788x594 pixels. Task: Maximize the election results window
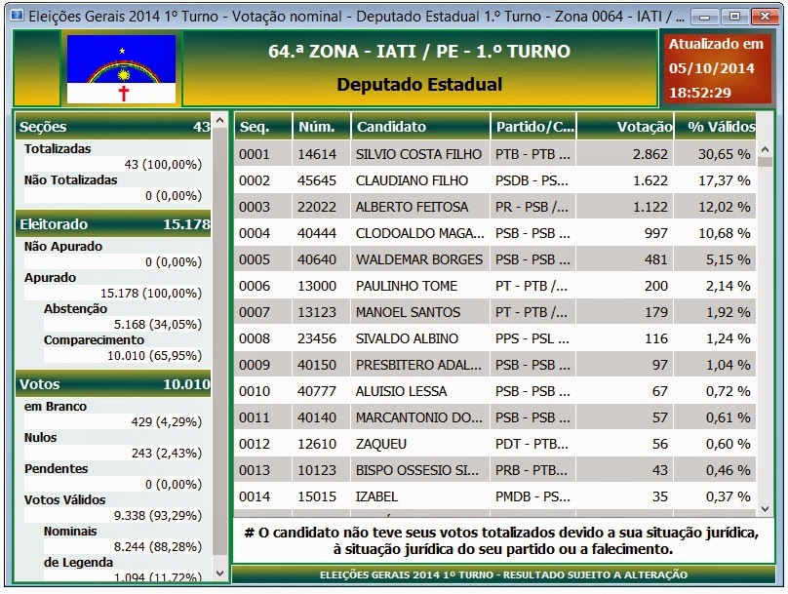[734, 17]
